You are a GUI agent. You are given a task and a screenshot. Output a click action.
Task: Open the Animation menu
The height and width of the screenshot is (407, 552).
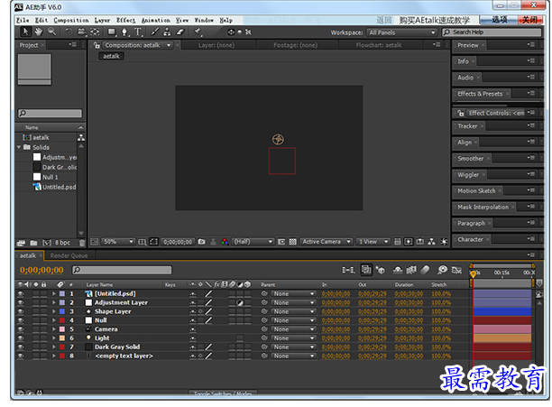tap(156, 21)
